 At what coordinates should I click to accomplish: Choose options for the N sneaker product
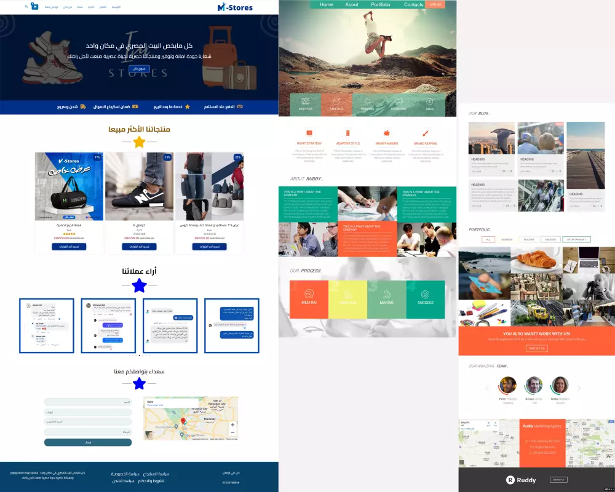[x=139, y=247]
